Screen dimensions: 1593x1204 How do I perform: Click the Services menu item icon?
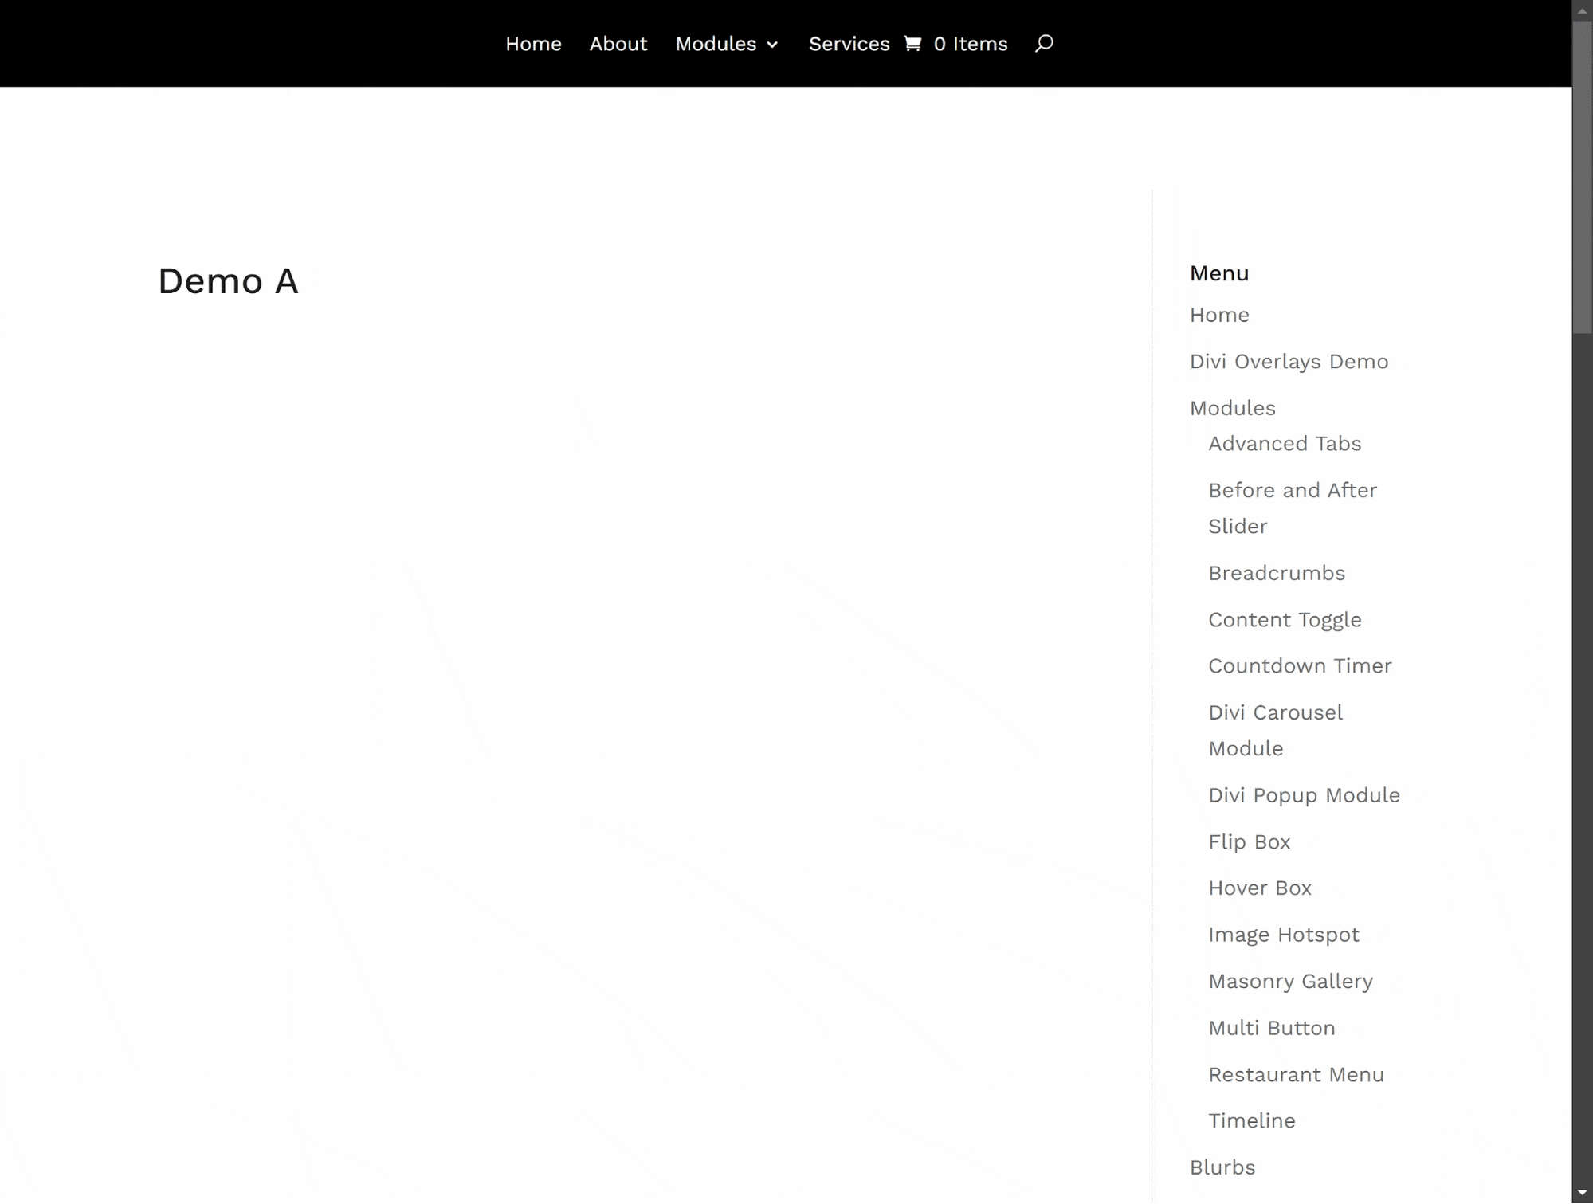point(912,45)
